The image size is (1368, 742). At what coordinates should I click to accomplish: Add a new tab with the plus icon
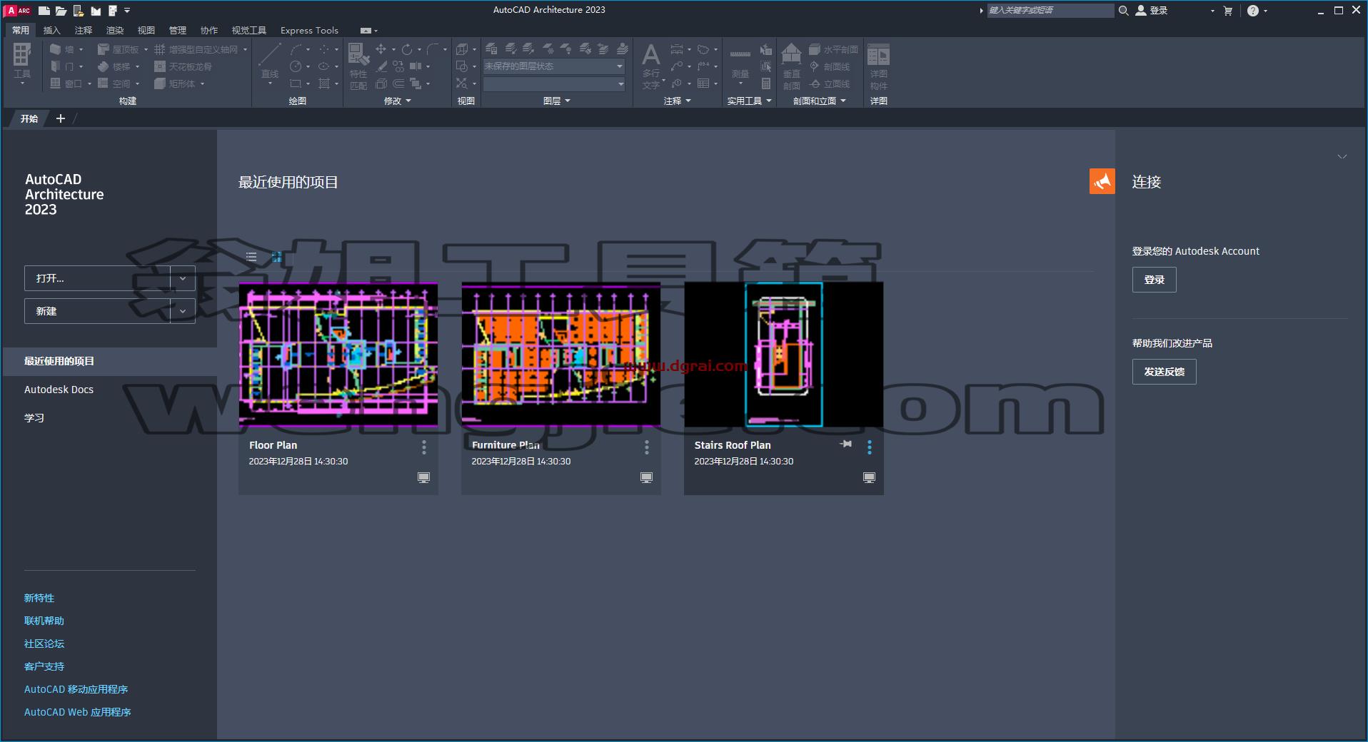pos(61,118)
